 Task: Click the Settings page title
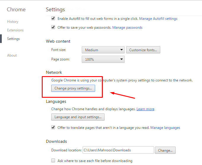(x=55, y=9)
